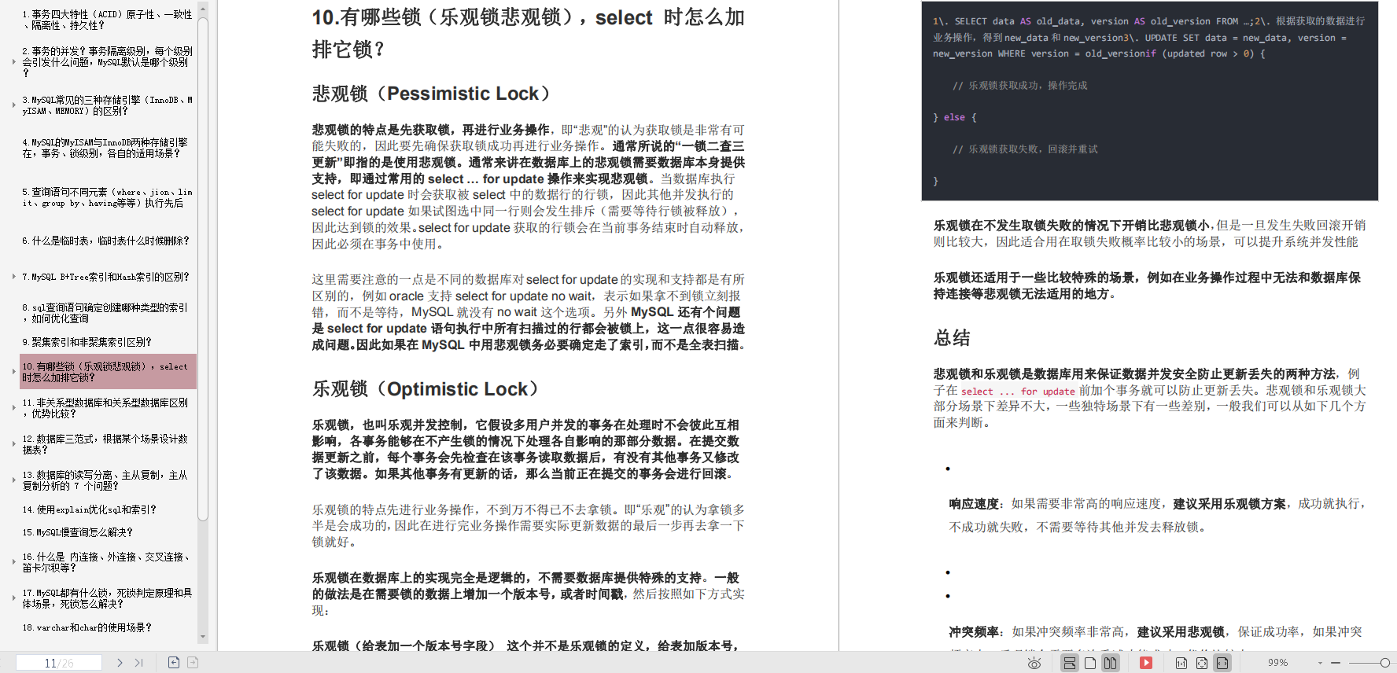This screenshot has width=1397, height=673.
Task: Open bookmark 1 事务四大特性 ACID
Action: tap(107, 20)
